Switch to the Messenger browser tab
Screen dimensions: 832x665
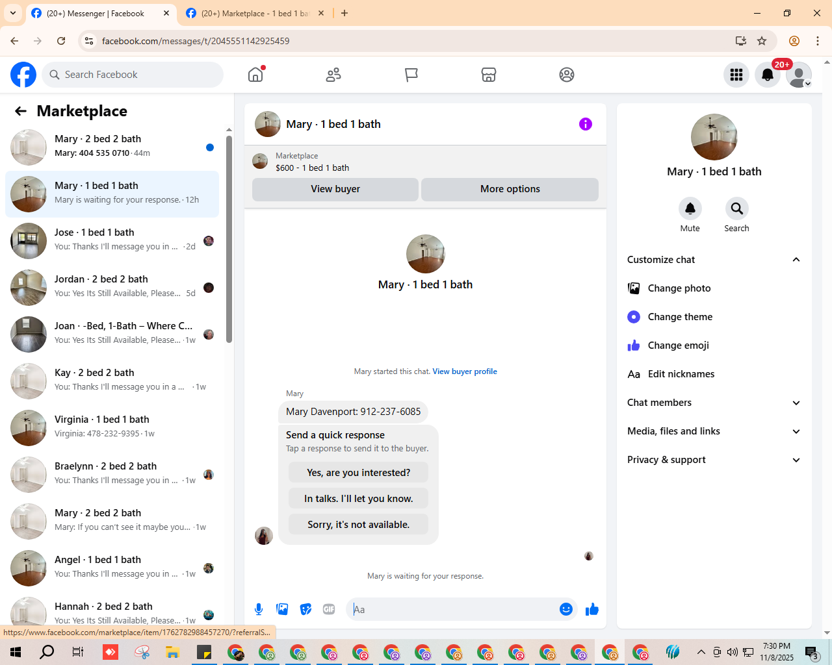101,13
